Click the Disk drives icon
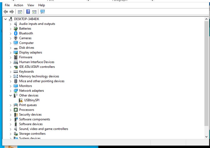This screenshot has width=210, height=148. point(16,48)
